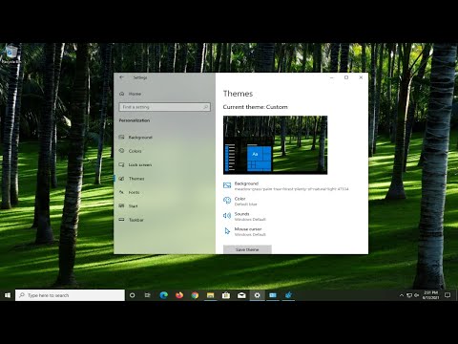Click the Settings gear on the taskbar
458x344 pixels.
257,295
